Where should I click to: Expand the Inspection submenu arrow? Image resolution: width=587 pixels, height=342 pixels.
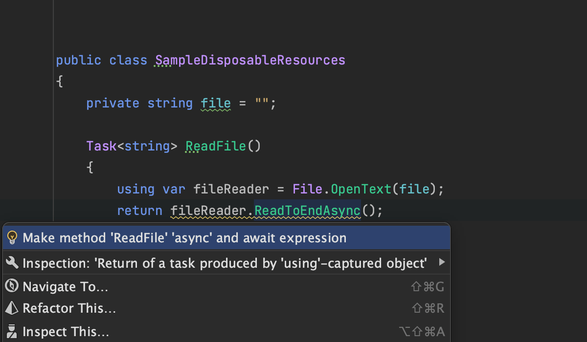tap(442, 263)
